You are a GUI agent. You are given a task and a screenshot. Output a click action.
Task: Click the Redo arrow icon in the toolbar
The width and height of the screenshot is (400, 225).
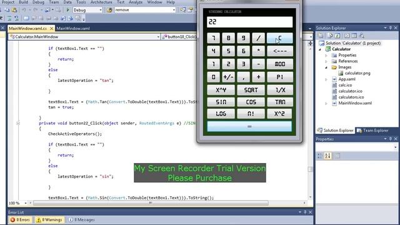pos(36,10)
